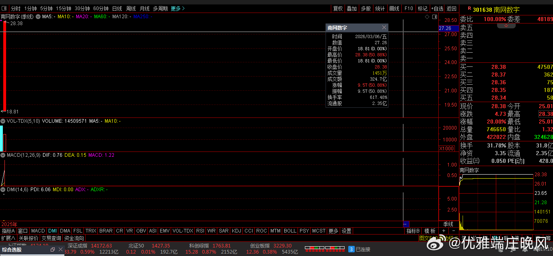Open the 季线 period selector
Screen dimensions: 553x256
click(448, 224)
